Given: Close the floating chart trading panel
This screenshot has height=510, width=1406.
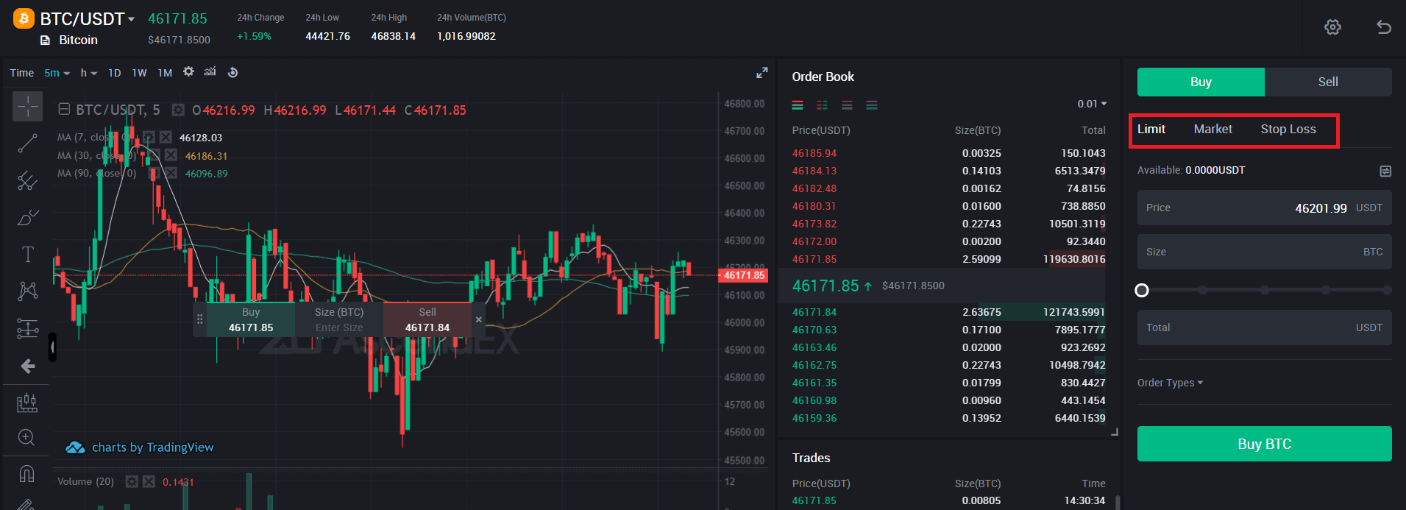Looking at the screenshot, I should pyautogui.click(x=478, y=319).
